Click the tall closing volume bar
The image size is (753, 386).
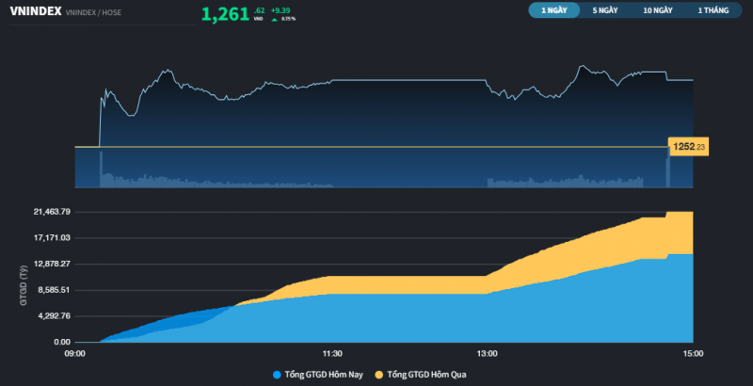pyautogui.click(x=667, y=168)
